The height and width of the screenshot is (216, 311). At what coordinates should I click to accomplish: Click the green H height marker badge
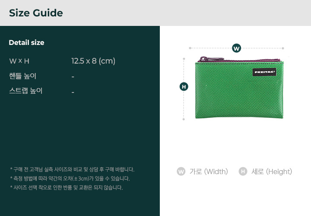184,87
